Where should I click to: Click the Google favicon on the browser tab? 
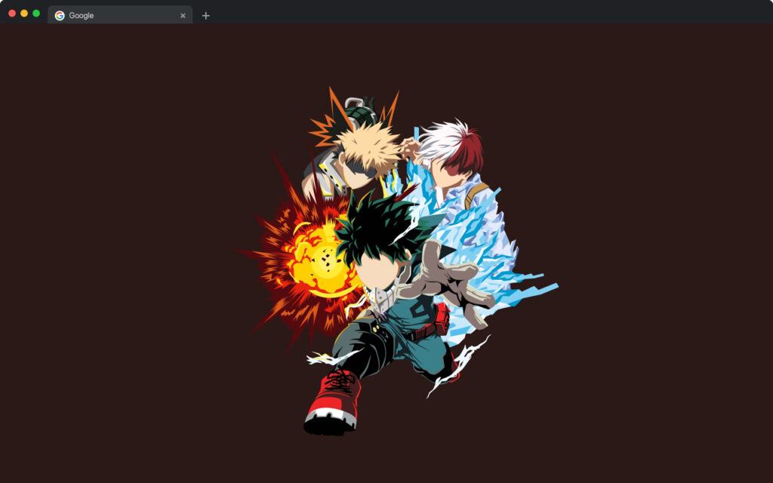pyautogui.click(x=61, y=15)
